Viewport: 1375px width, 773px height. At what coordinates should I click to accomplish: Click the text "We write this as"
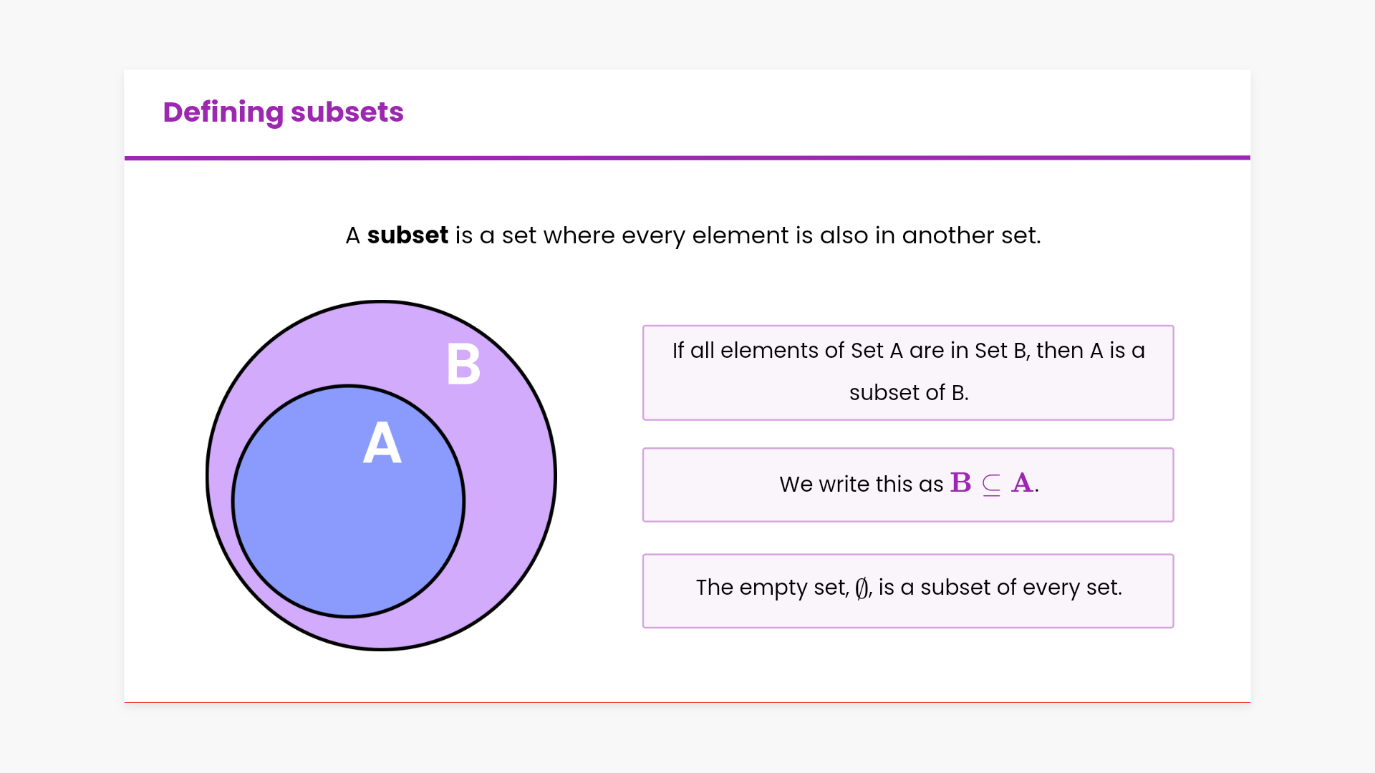861,485
